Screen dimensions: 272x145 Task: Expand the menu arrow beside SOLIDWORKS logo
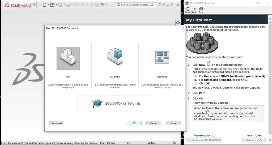[34, 5]
